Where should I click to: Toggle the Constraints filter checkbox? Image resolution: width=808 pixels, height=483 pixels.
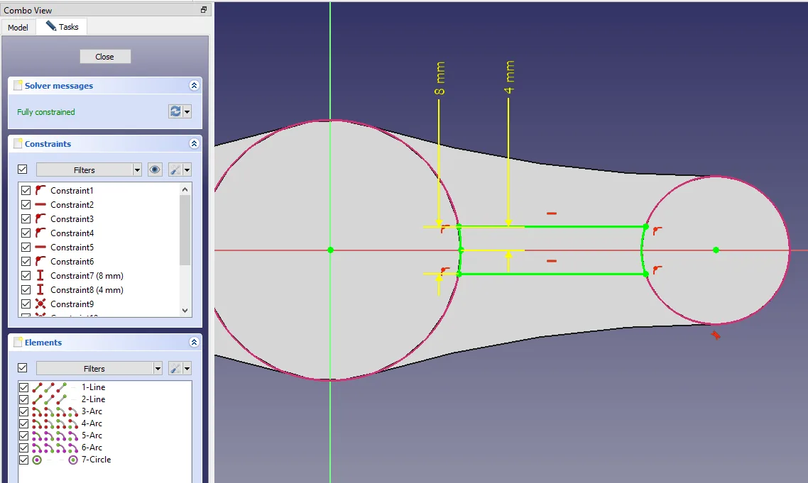(x=22, y=170)
